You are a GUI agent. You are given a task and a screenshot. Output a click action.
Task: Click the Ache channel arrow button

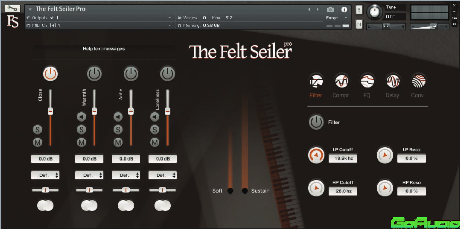[118, 117]
